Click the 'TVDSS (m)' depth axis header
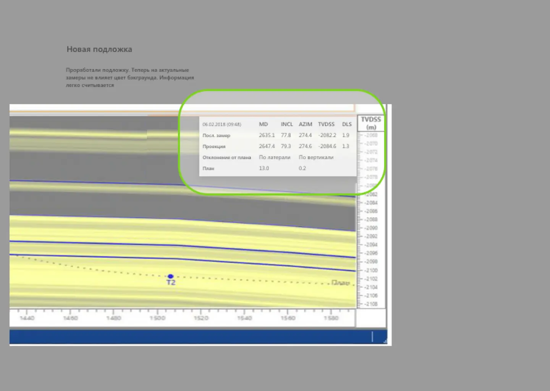 tap(371, 123)
